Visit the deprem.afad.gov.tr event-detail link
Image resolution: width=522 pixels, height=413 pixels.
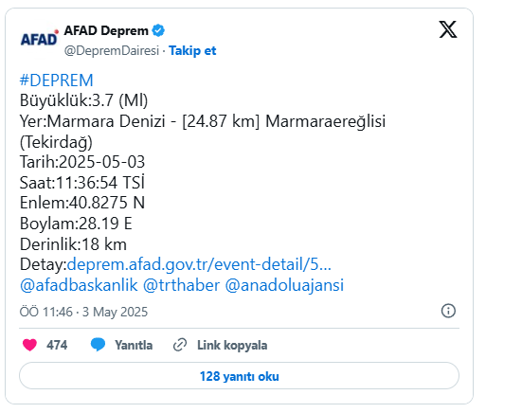[x=199, y=264]
